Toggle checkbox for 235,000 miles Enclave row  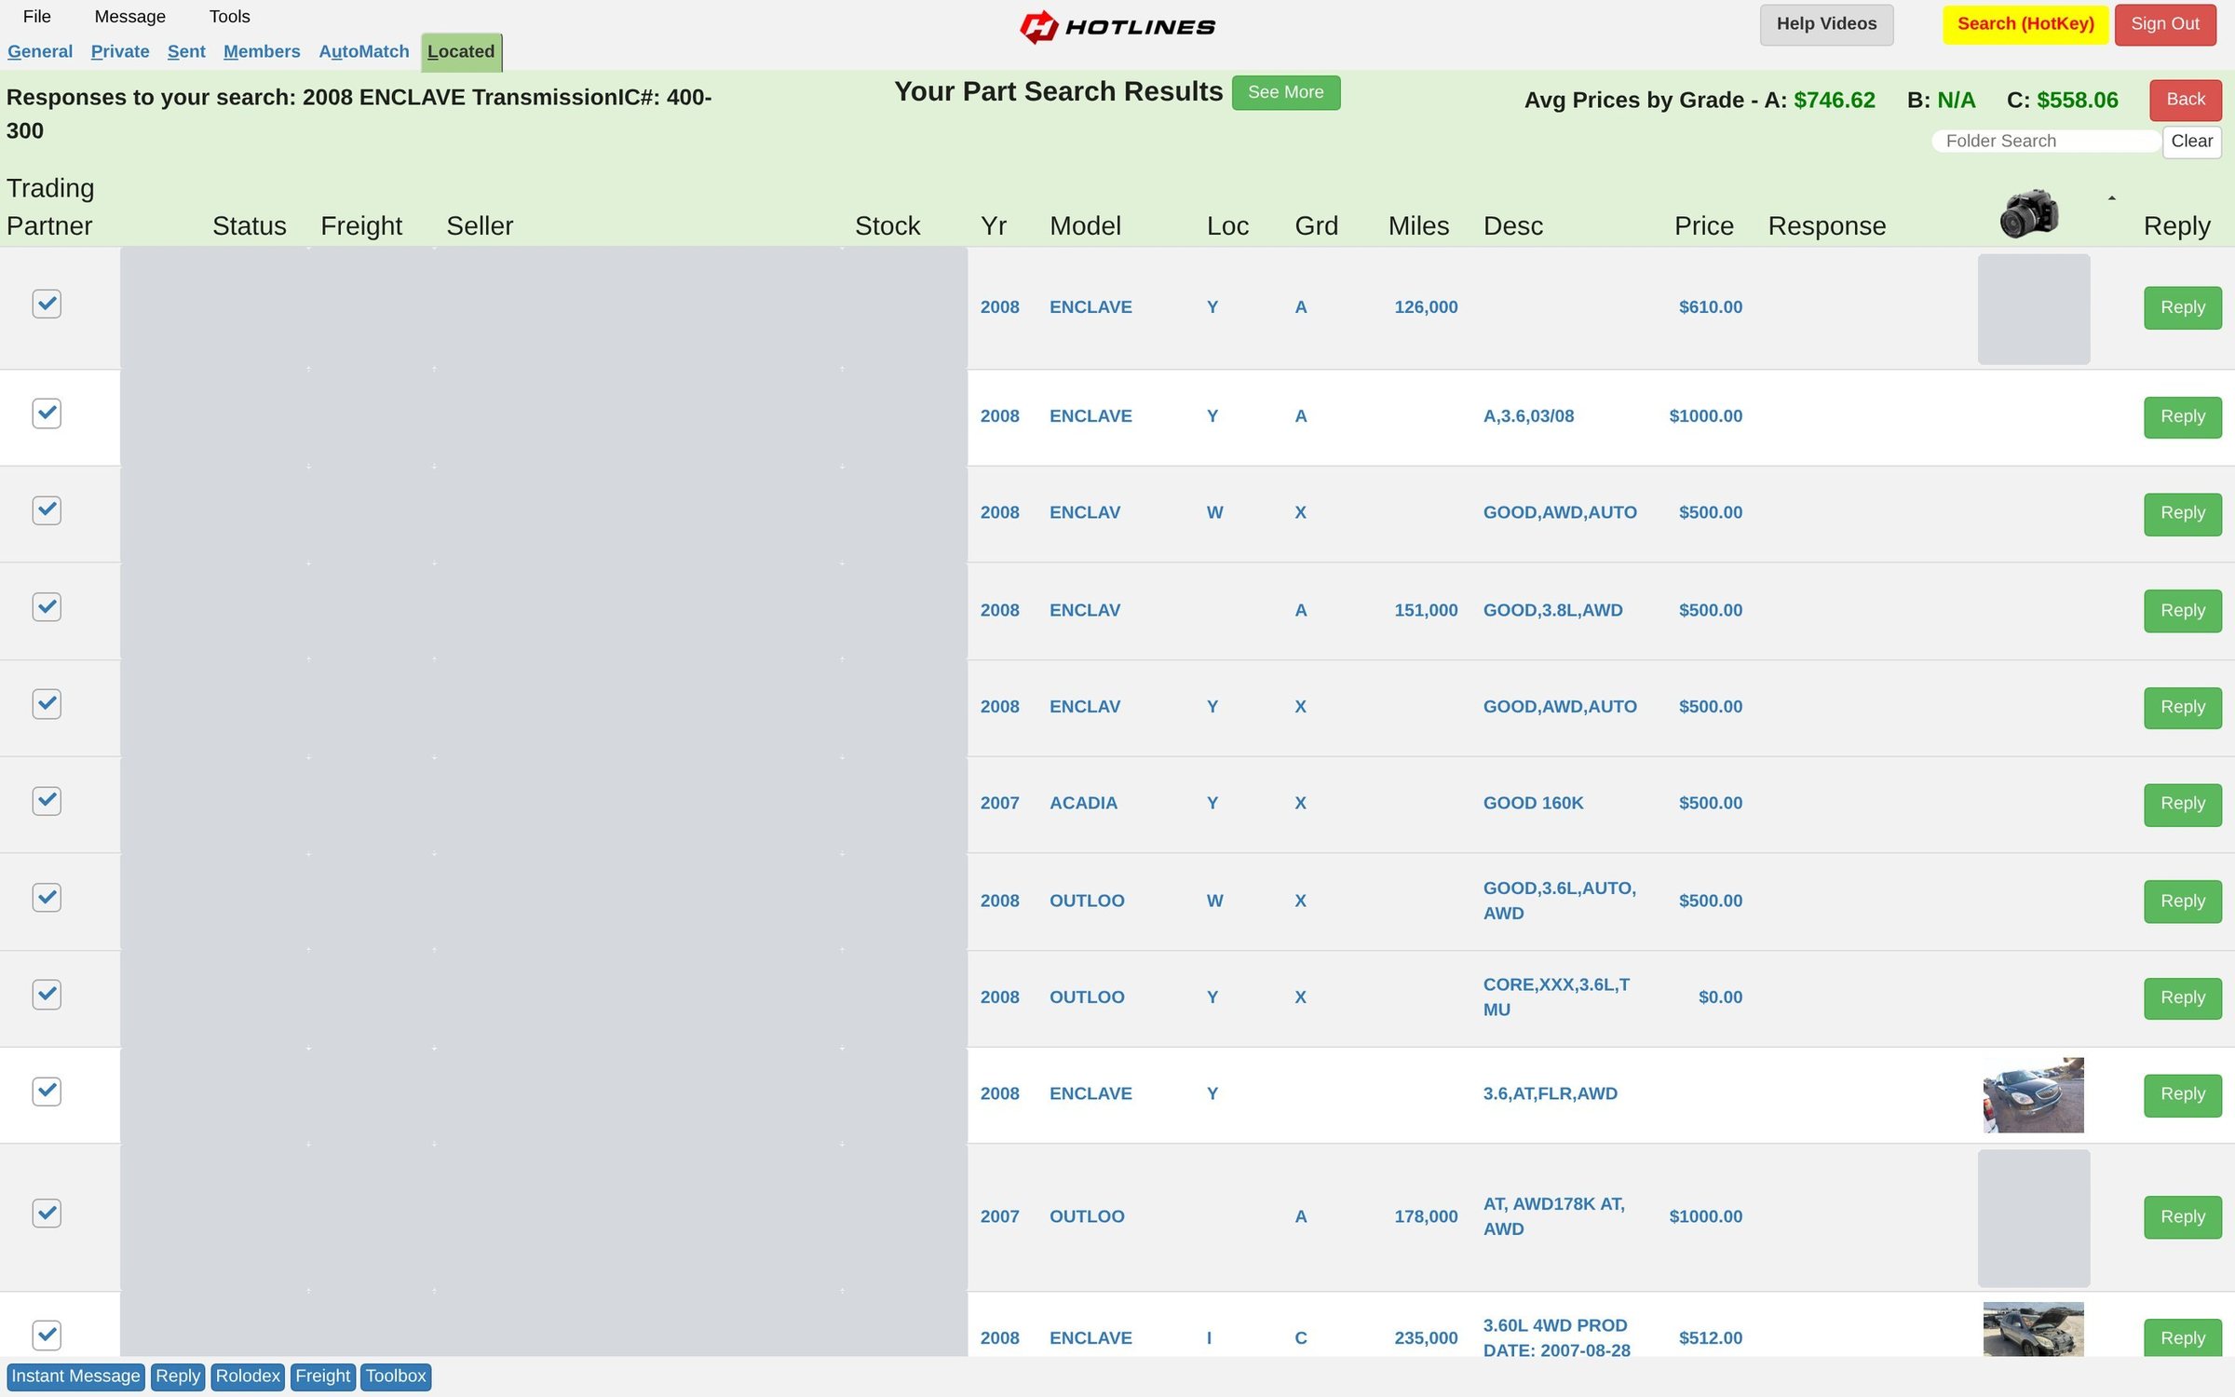[x=47, y=1335]
